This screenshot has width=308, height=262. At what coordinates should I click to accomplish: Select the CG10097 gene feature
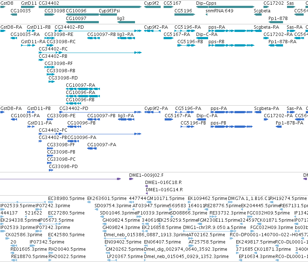(82, 22)
